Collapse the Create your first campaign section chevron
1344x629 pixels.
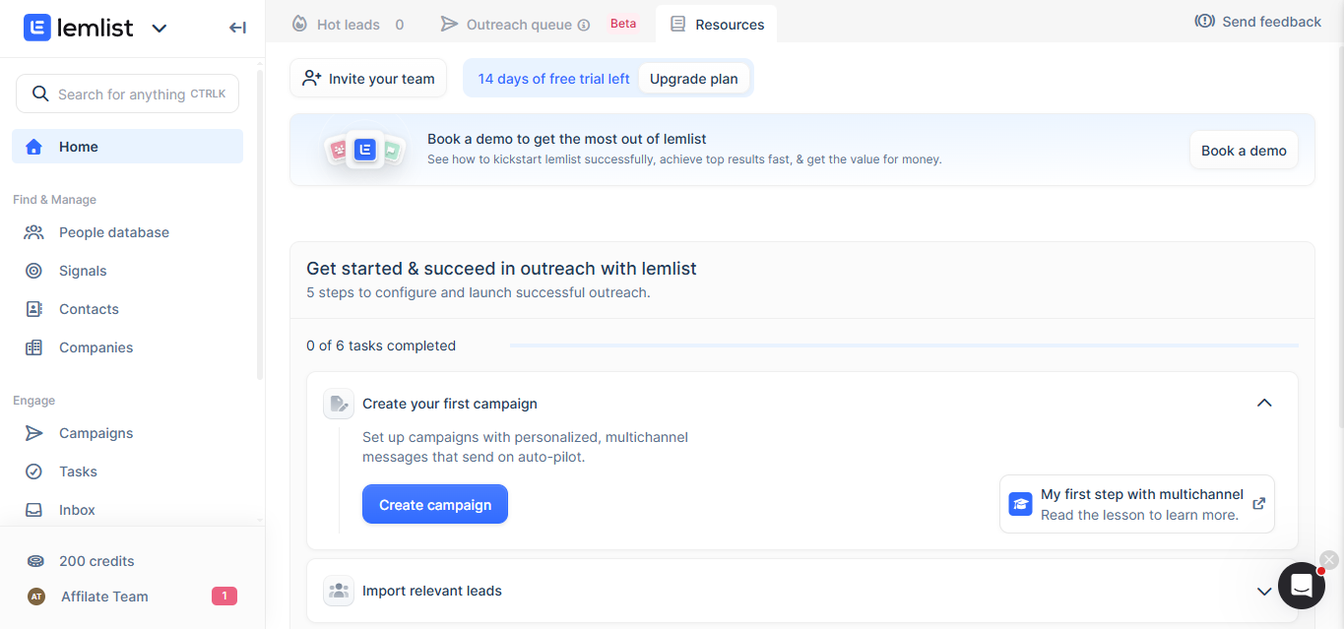click(1265, 403)
